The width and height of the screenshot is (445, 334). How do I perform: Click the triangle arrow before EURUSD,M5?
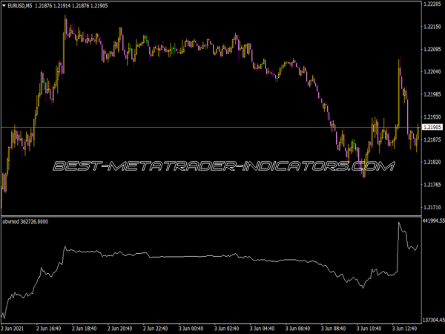4,6
